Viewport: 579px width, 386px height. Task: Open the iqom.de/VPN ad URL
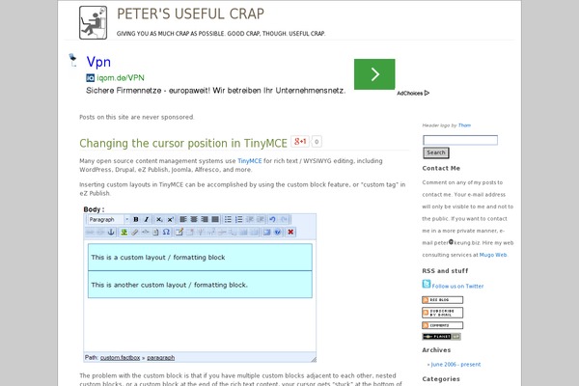coord(121,78)
